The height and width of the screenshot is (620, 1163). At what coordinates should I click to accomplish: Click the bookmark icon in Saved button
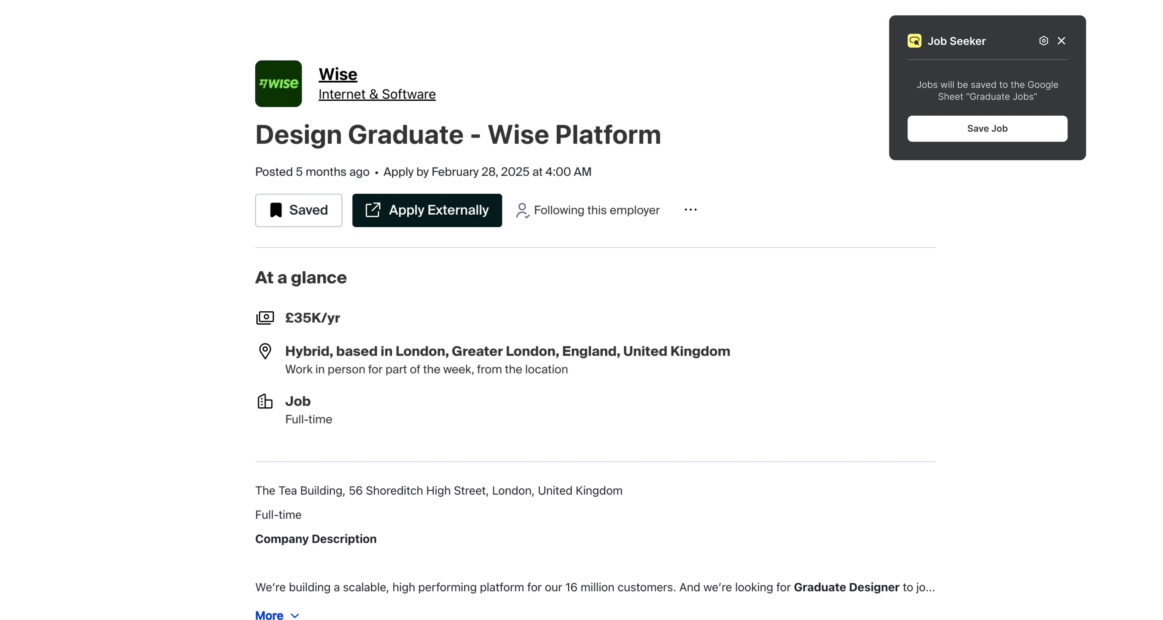(x=276, y=210)
